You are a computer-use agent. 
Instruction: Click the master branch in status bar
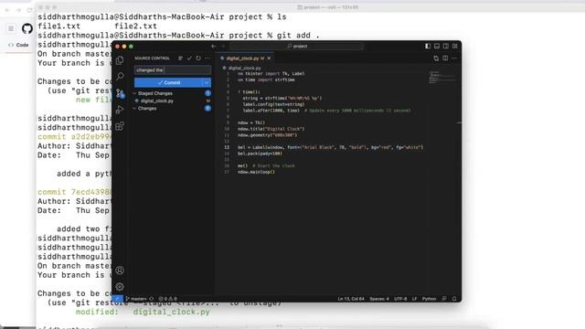click(136, 299)
